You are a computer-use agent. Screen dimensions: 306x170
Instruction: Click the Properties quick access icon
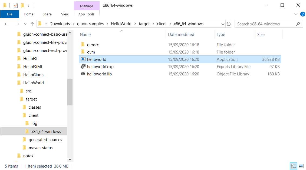click(16, 5)
